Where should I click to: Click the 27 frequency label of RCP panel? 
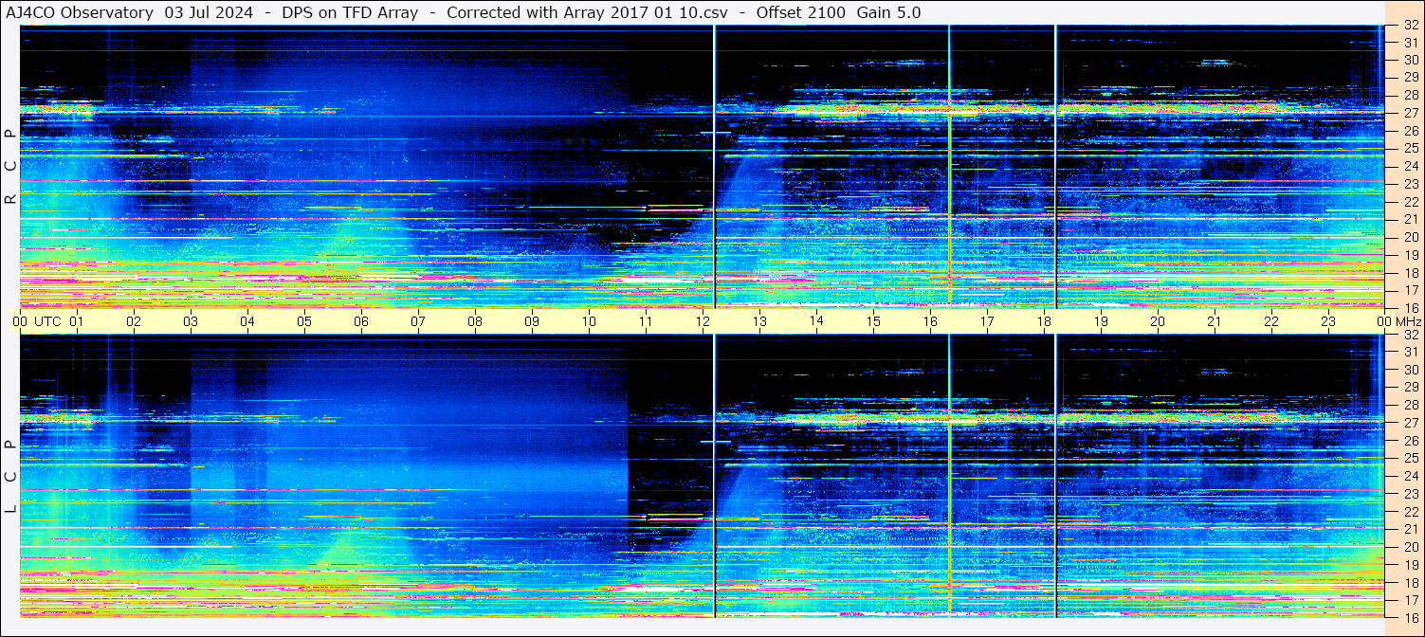coord(1410,113)
